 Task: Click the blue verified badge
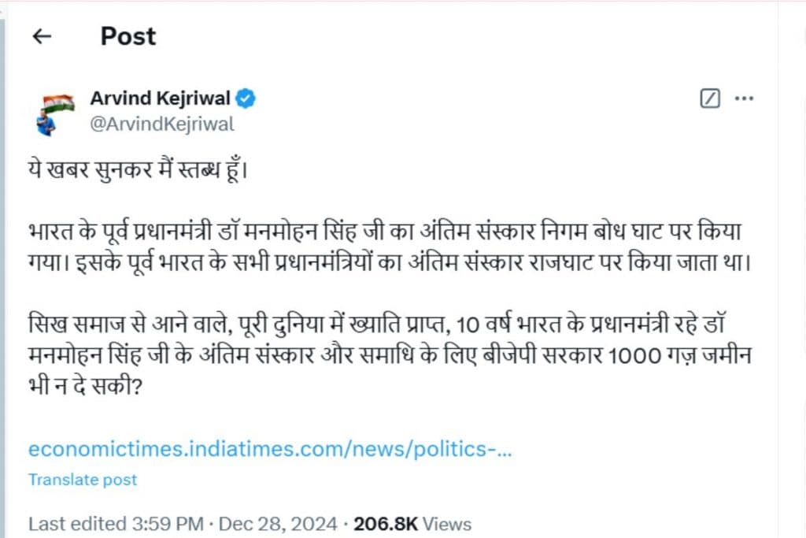coord(246,98)
